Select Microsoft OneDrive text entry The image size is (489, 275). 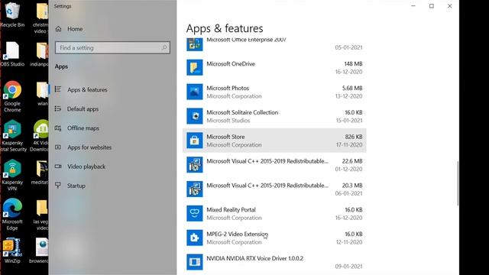point(231,63)
